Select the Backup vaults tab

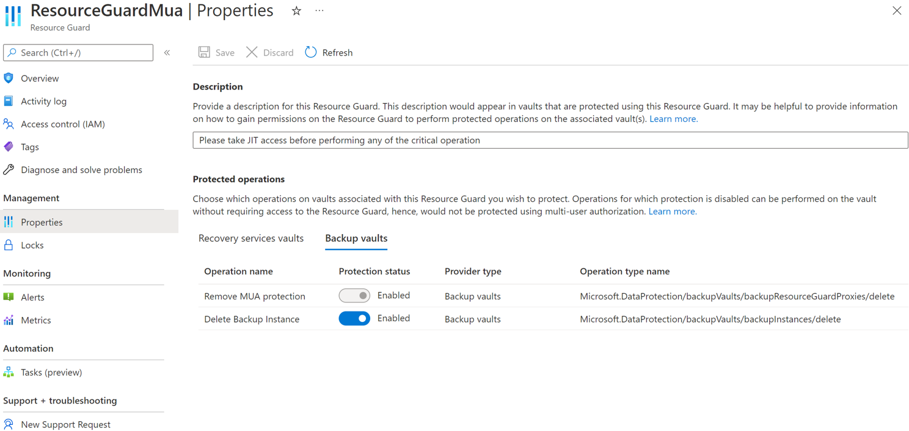(356, 238)
